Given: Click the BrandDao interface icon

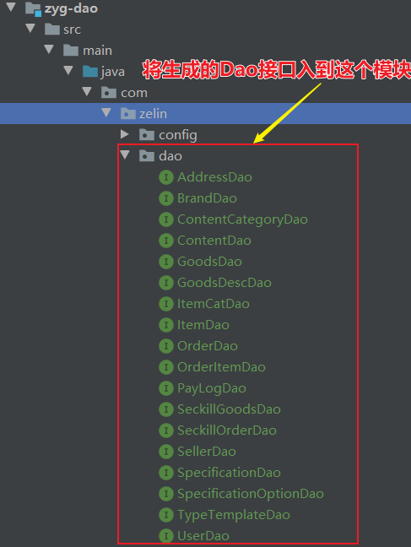Looking at the screenshot, I should point(166,198).
